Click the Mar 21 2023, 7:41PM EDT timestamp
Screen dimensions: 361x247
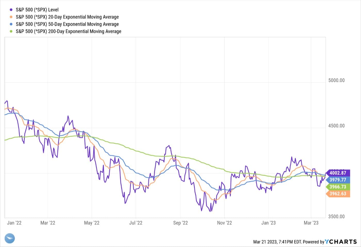(277, 242)
